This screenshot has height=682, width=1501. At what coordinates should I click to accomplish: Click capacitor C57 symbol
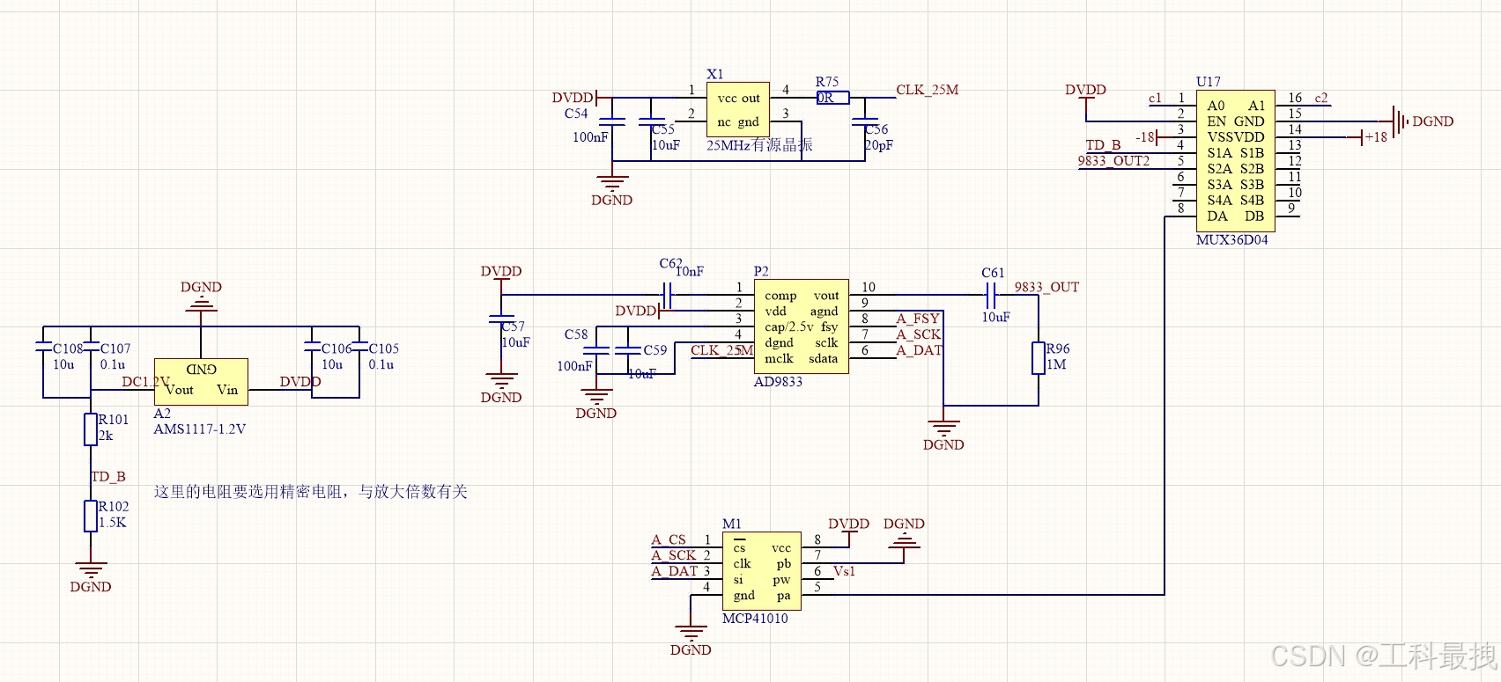(501, 319)
